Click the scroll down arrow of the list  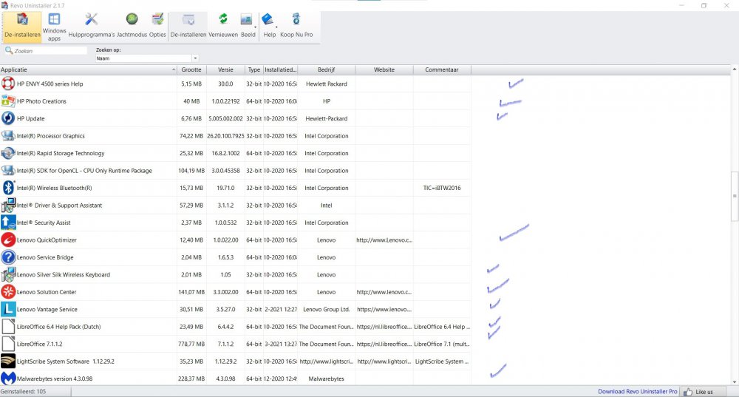[735, 382]
